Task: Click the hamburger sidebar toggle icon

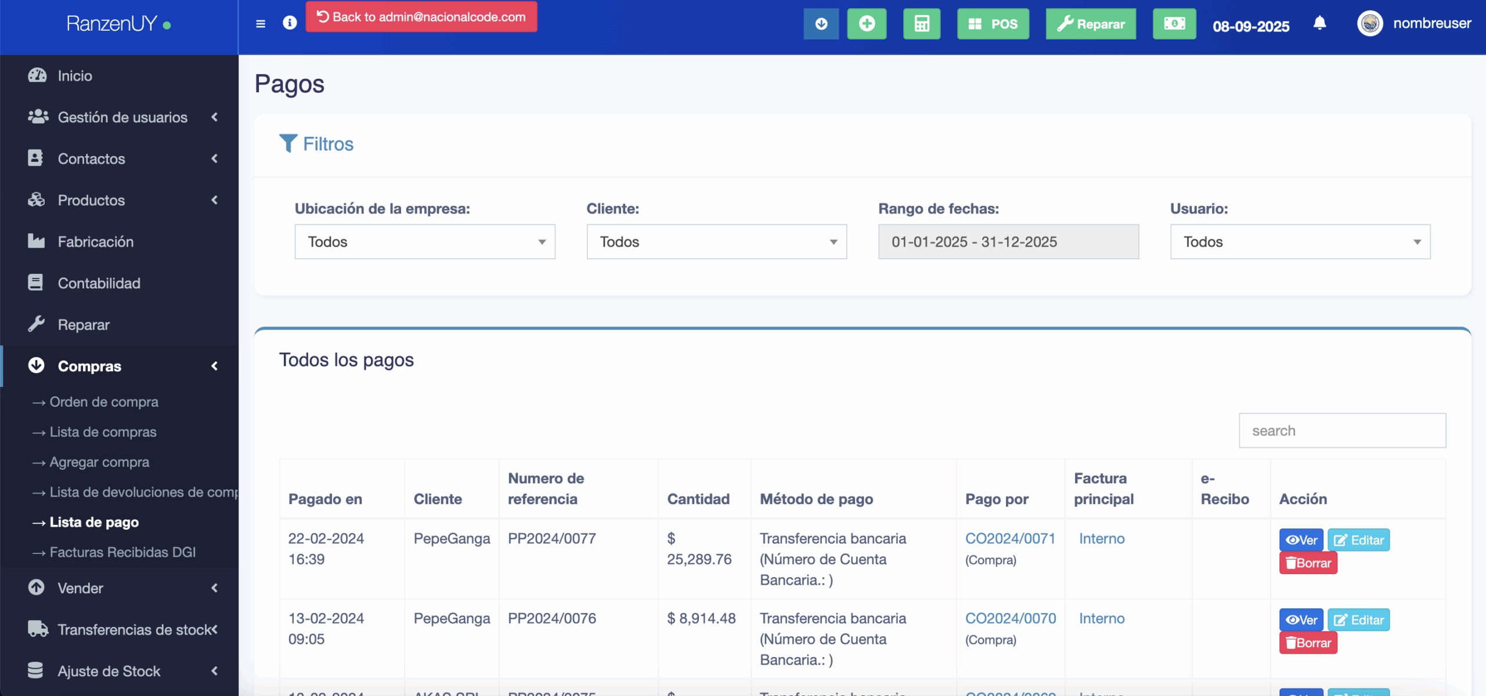Action: click(x=261, y=24)
